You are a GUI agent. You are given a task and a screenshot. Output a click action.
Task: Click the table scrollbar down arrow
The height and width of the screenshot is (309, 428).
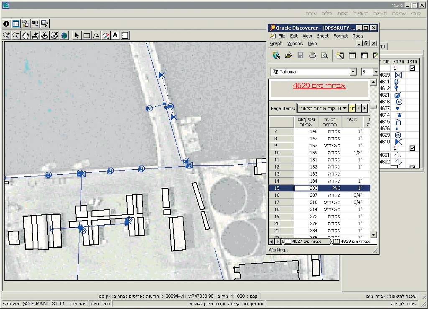tap(374, 235)
